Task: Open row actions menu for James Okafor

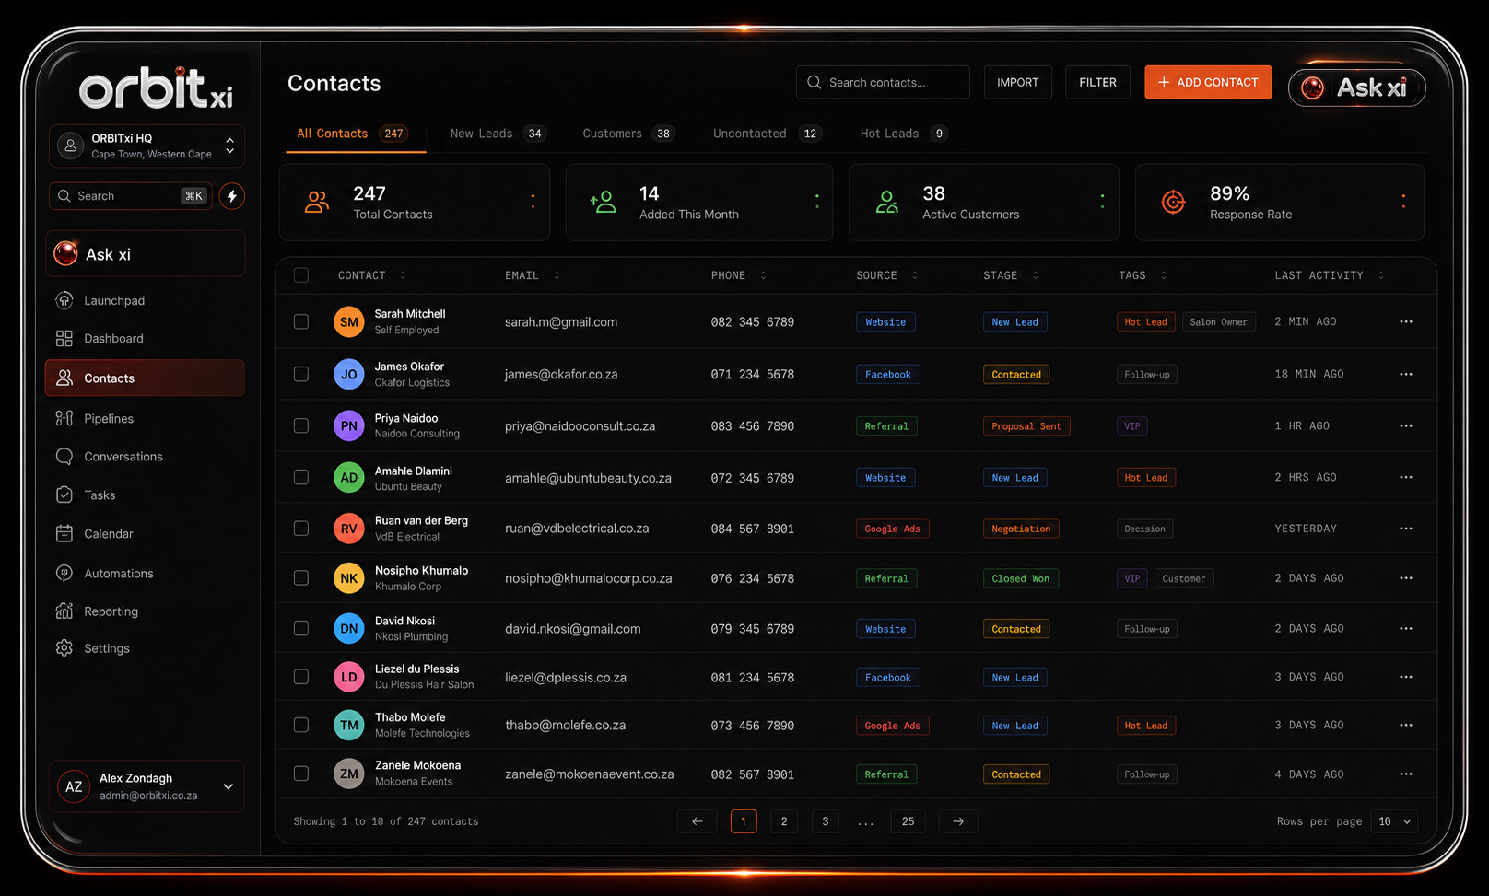Action: 1406,374
